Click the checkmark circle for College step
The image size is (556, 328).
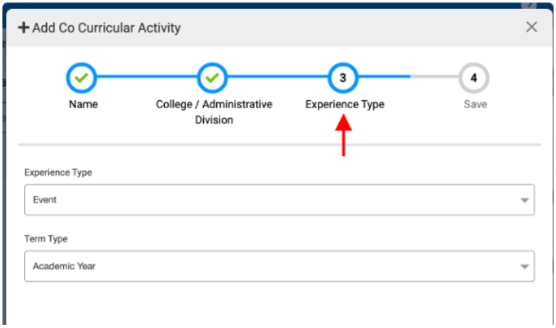pos(213,78)
